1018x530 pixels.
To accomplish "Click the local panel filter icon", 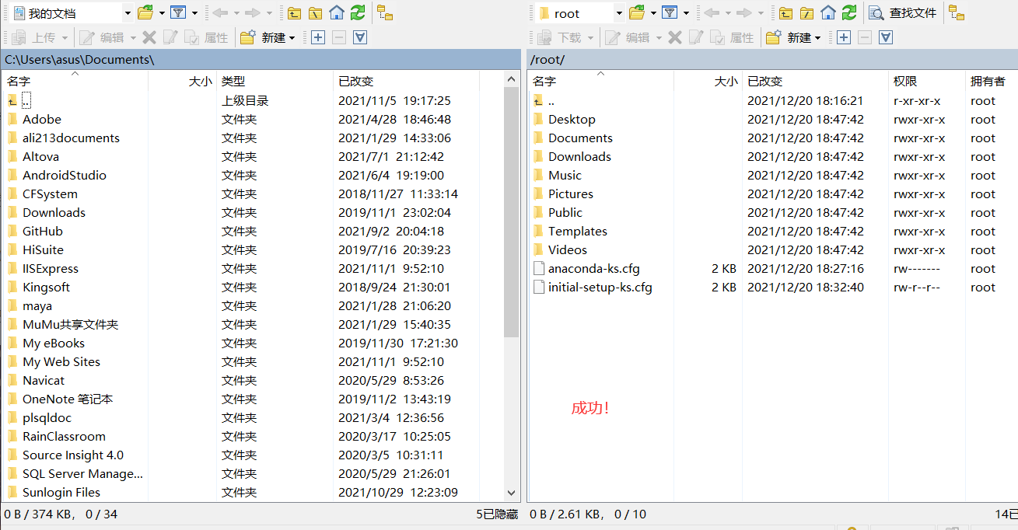I will (x=179, y=12).
